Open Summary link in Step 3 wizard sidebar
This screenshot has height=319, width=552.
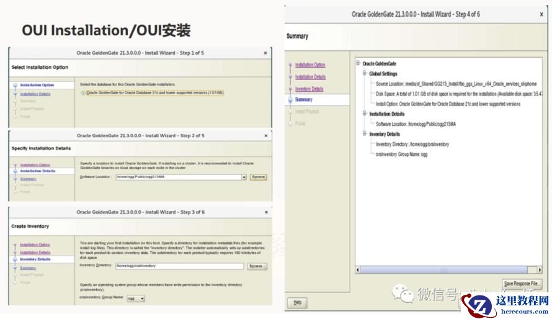(28, 268)
